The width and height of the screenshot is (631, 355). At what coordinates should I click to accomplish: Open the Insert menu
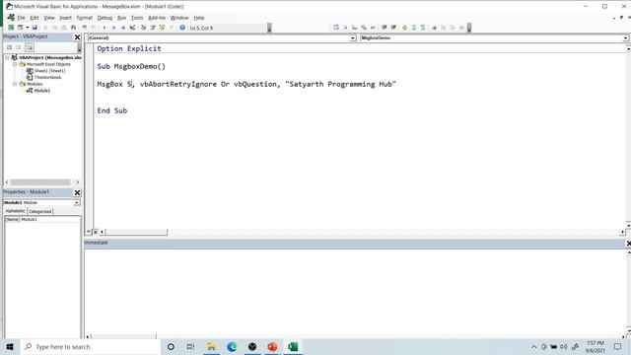(65, 18)
